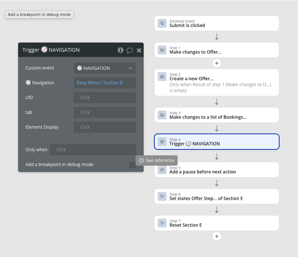The width and height of the screenshot is (298, 257).
Task: Add a new step with plus button below Step 7
Action: pos(217,236)
